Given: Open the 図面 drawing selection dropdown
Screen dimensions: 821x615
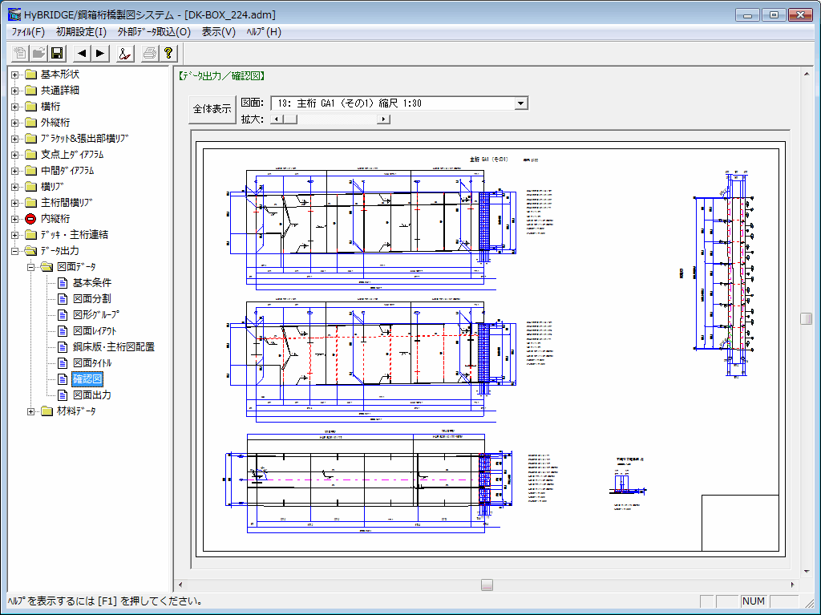Looking at the screenshot, I should 521,103.
